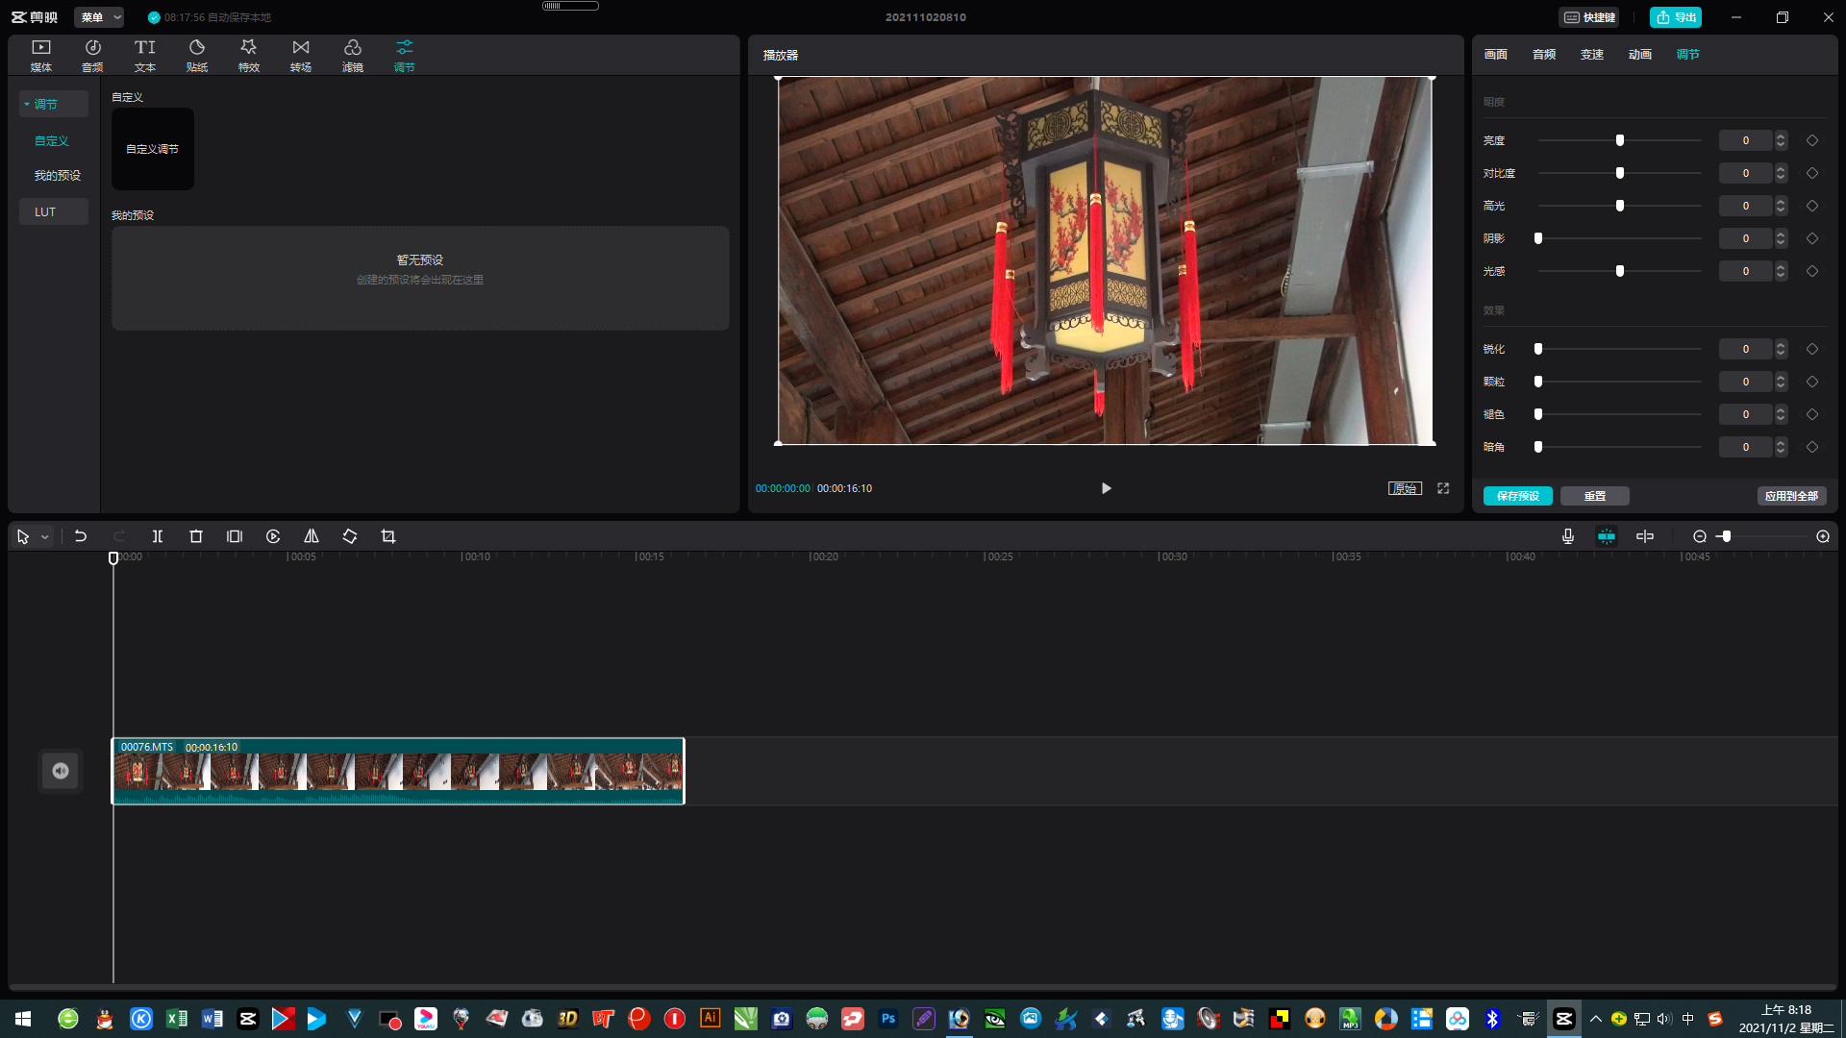Open Word from the taskbar
Viewport: 1846px width, 1038px height.
(x=212, y=1019)
